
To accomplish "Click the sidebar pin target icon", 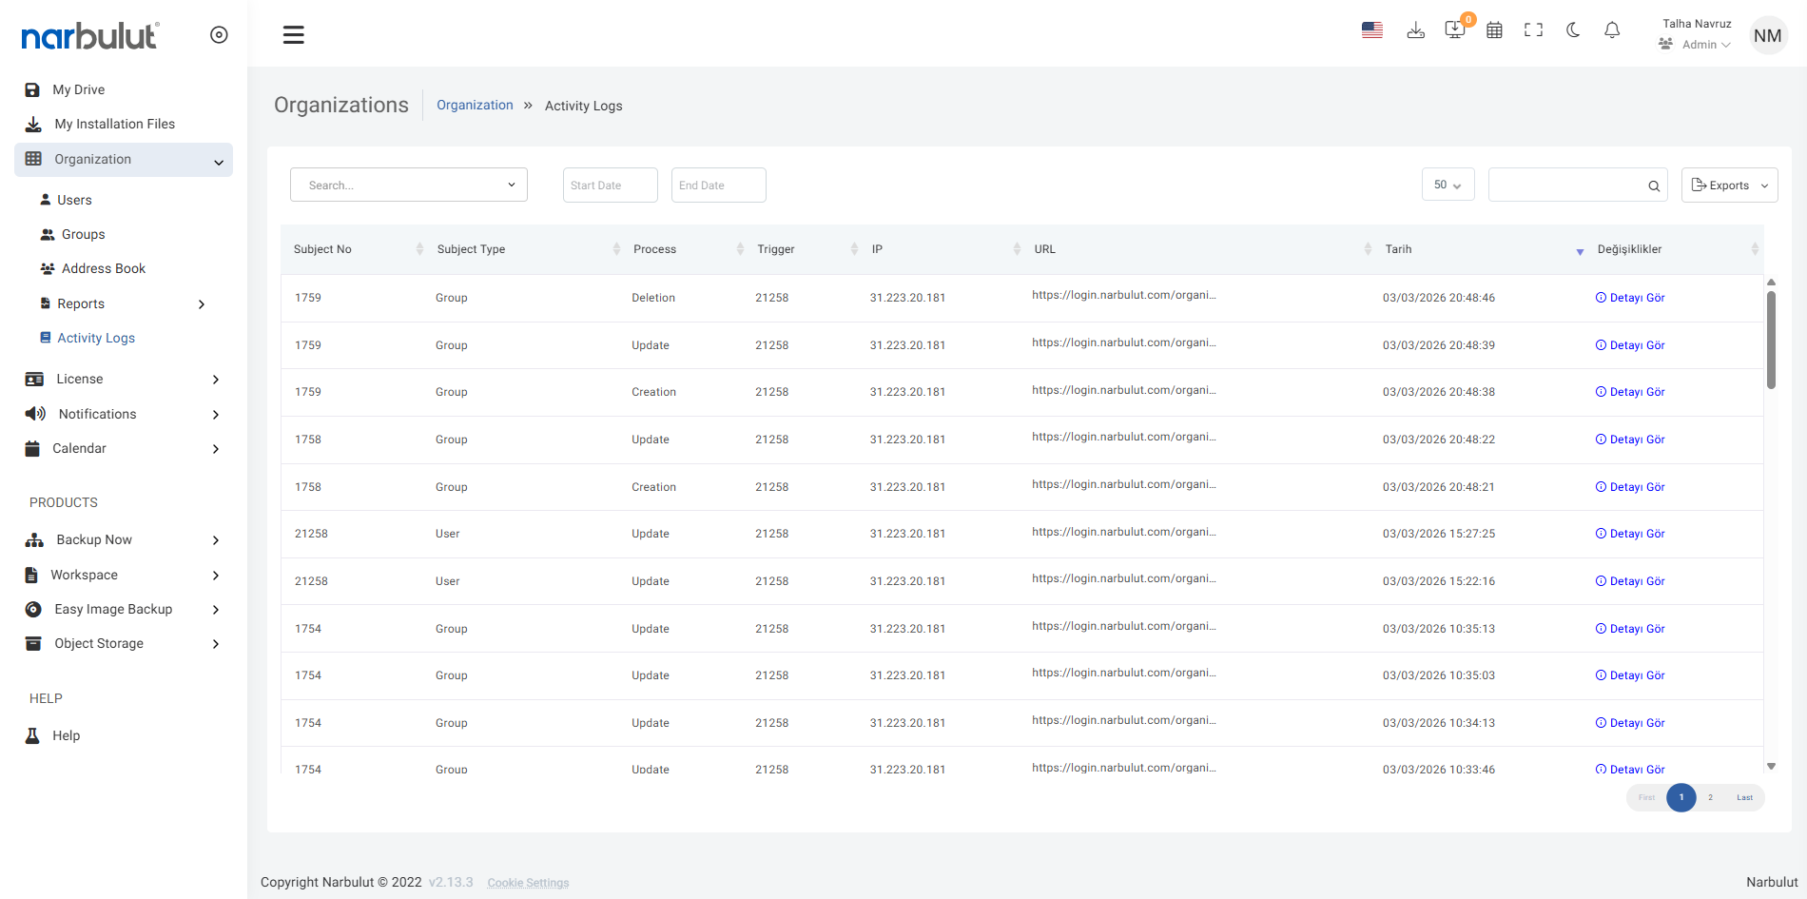I will 219,35.
